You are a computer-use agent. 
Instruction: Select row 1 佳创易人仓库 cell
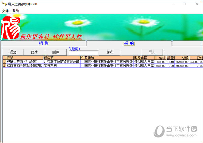click(144, 62)
